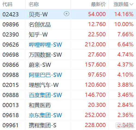Click the eye icon beside 贝壳-W

[67, 14]
